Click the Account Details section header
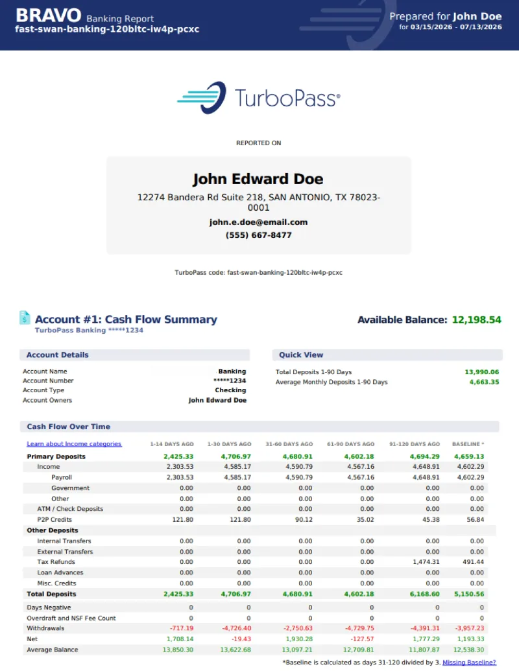 pyautogui.click(x=134, y=355)
